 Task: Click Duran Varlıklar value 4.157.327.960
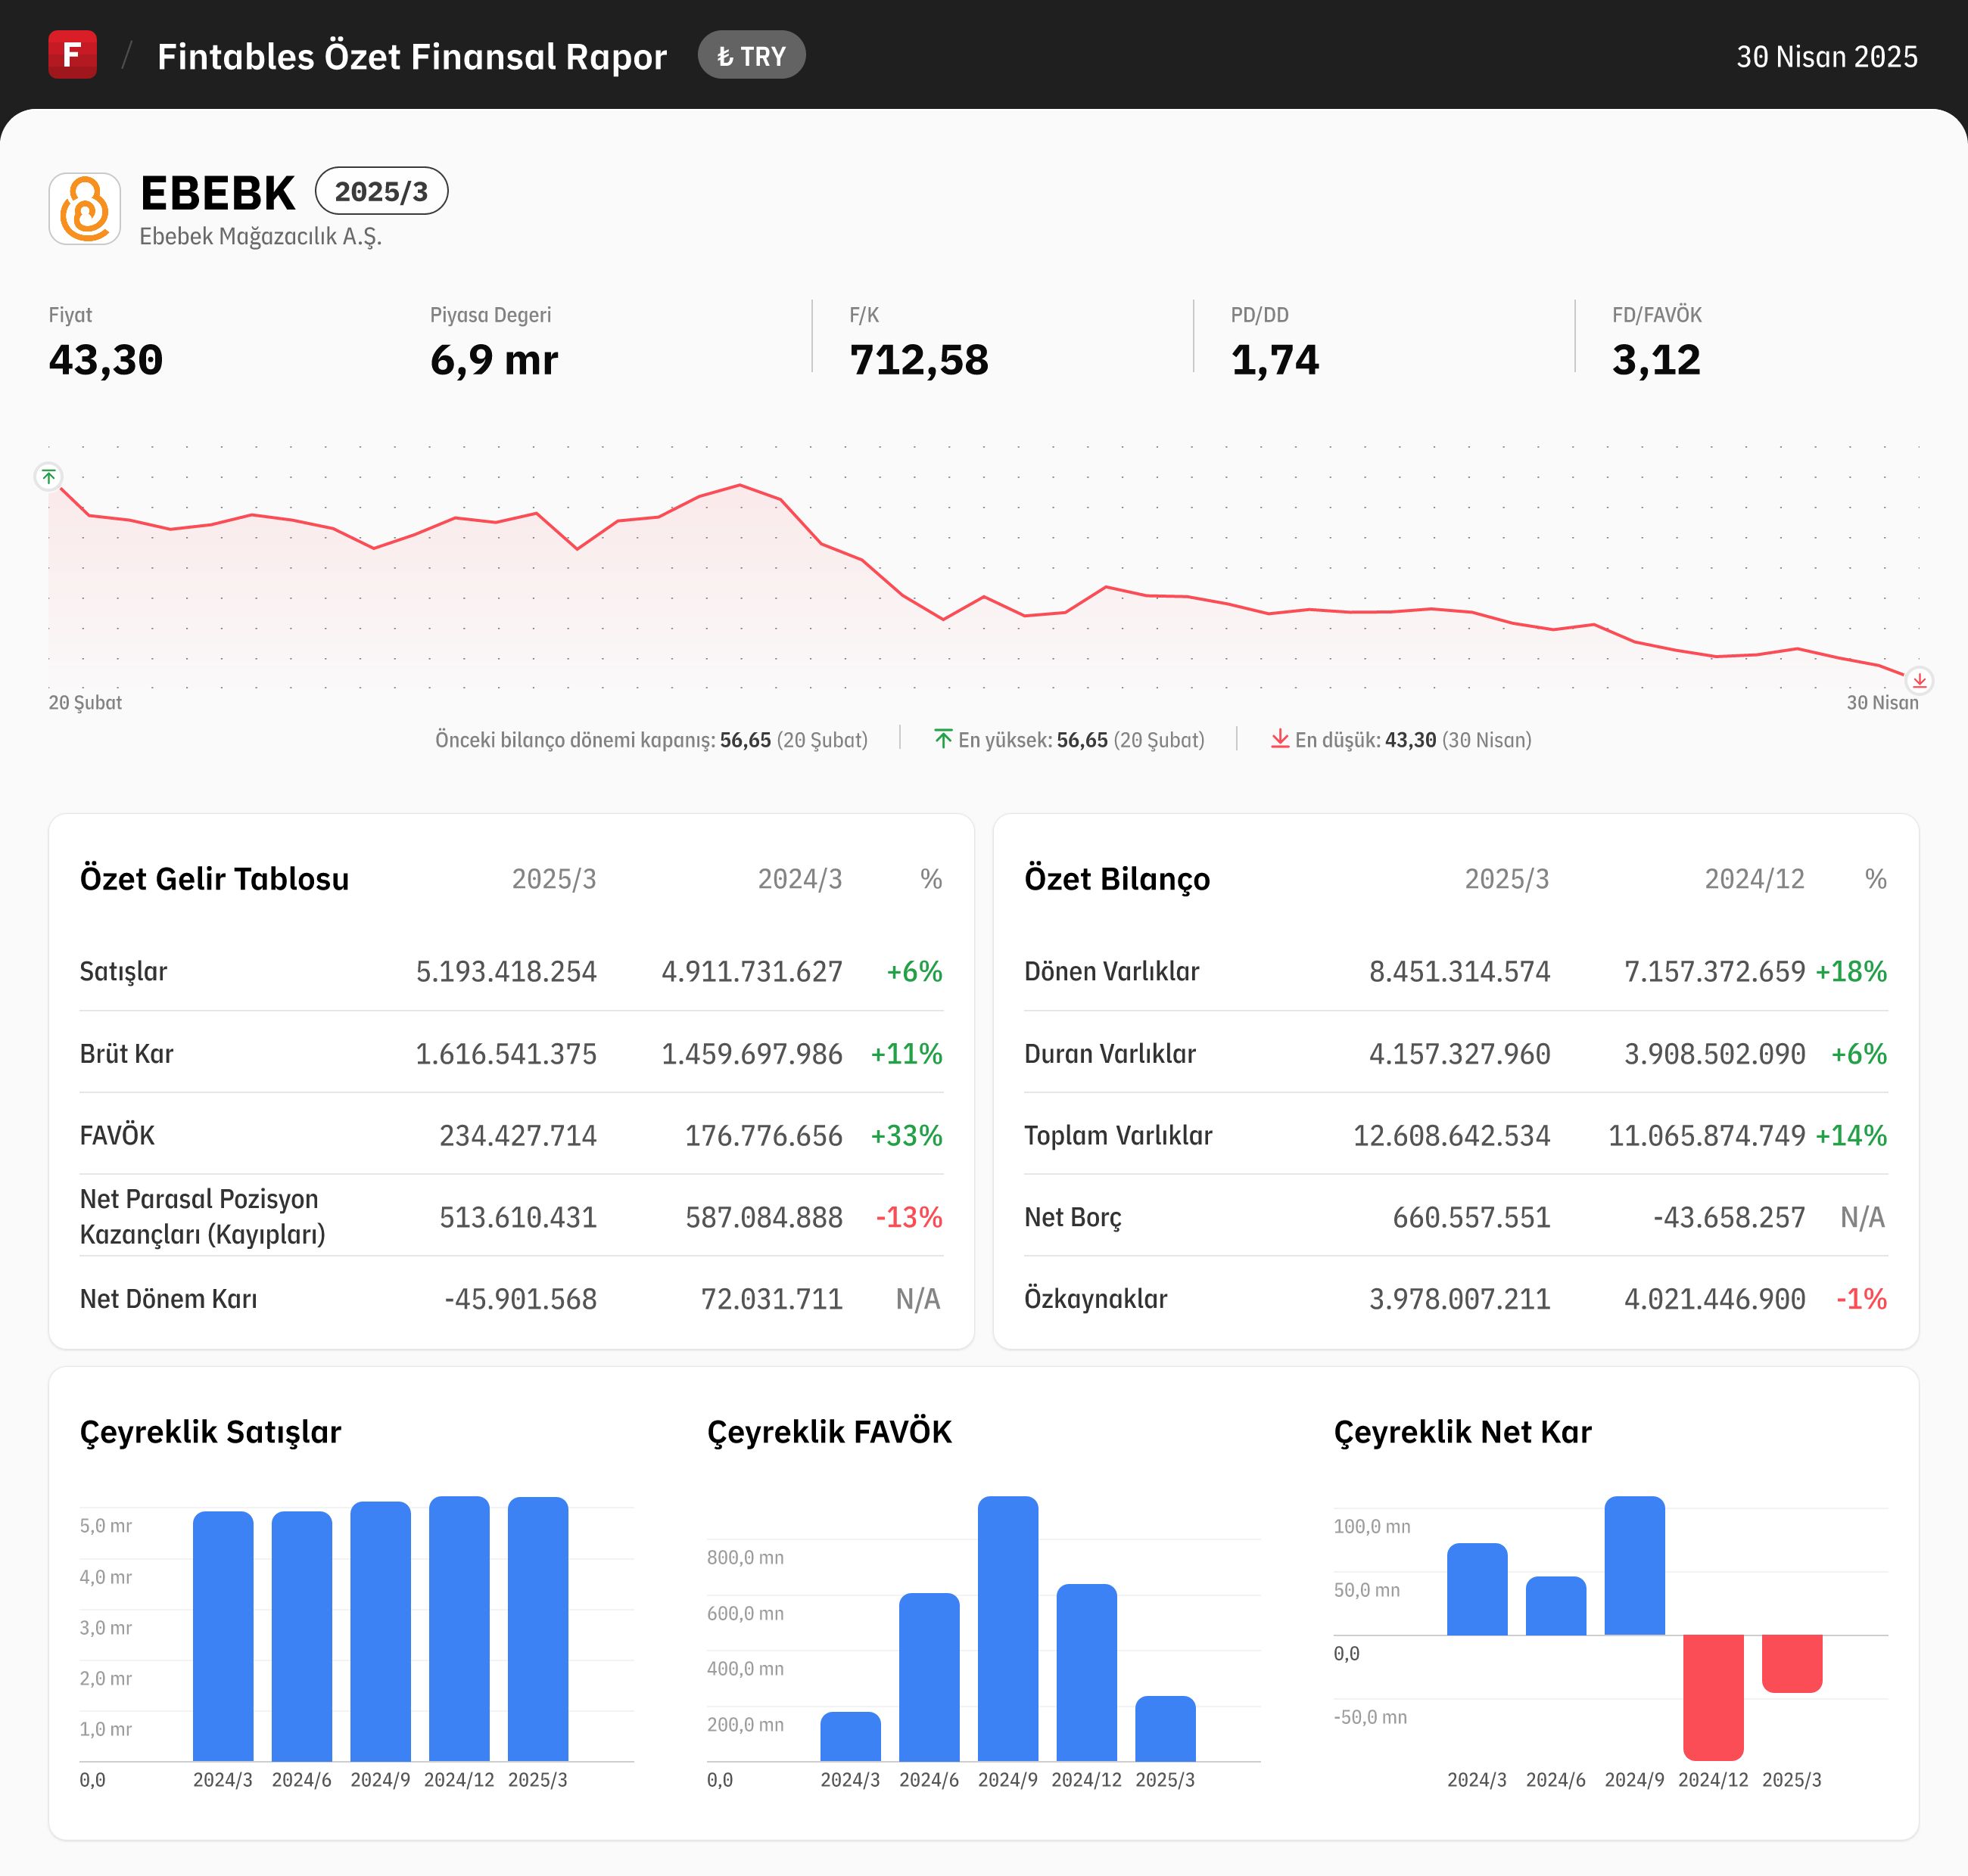coord(1460,1054)
